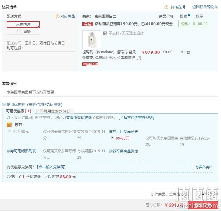The image size is (221, 211).
Task: Click the orange 东 coupon type icon
Action: 9,124
